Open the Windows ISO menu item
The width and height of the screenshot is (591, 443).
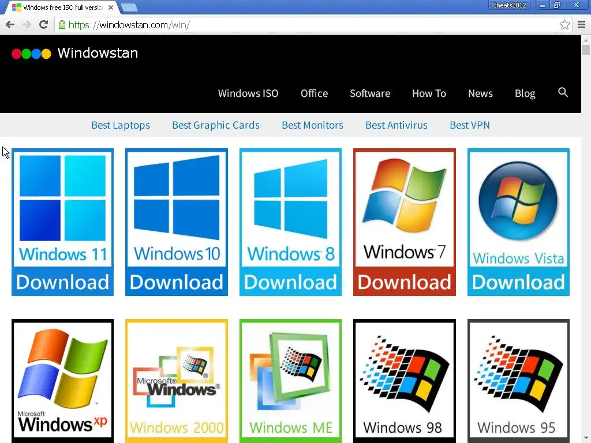point(248,93)
